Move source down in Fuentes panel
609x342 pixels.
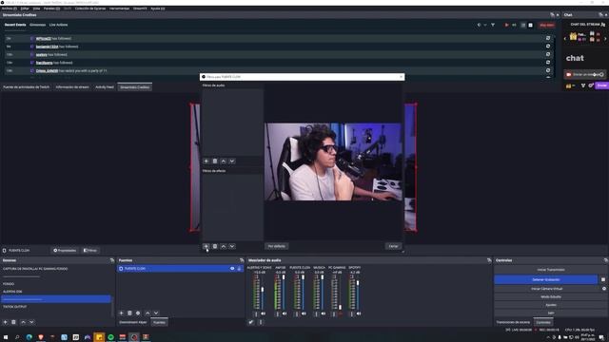[156, 313]
